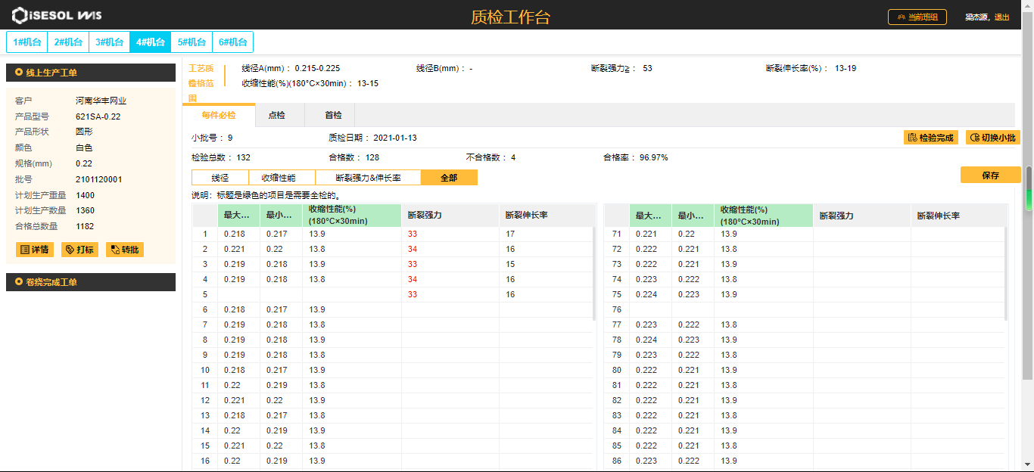1034x472 pixels.
Task: Click the 详情 details icon button
Action: point(34,250)
